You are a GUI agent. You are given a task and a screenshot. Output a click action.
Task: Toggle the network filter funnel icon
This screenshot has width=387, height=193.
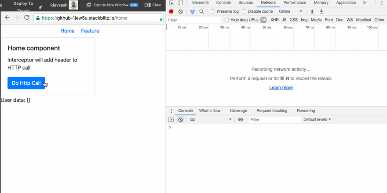click(192, 11)
